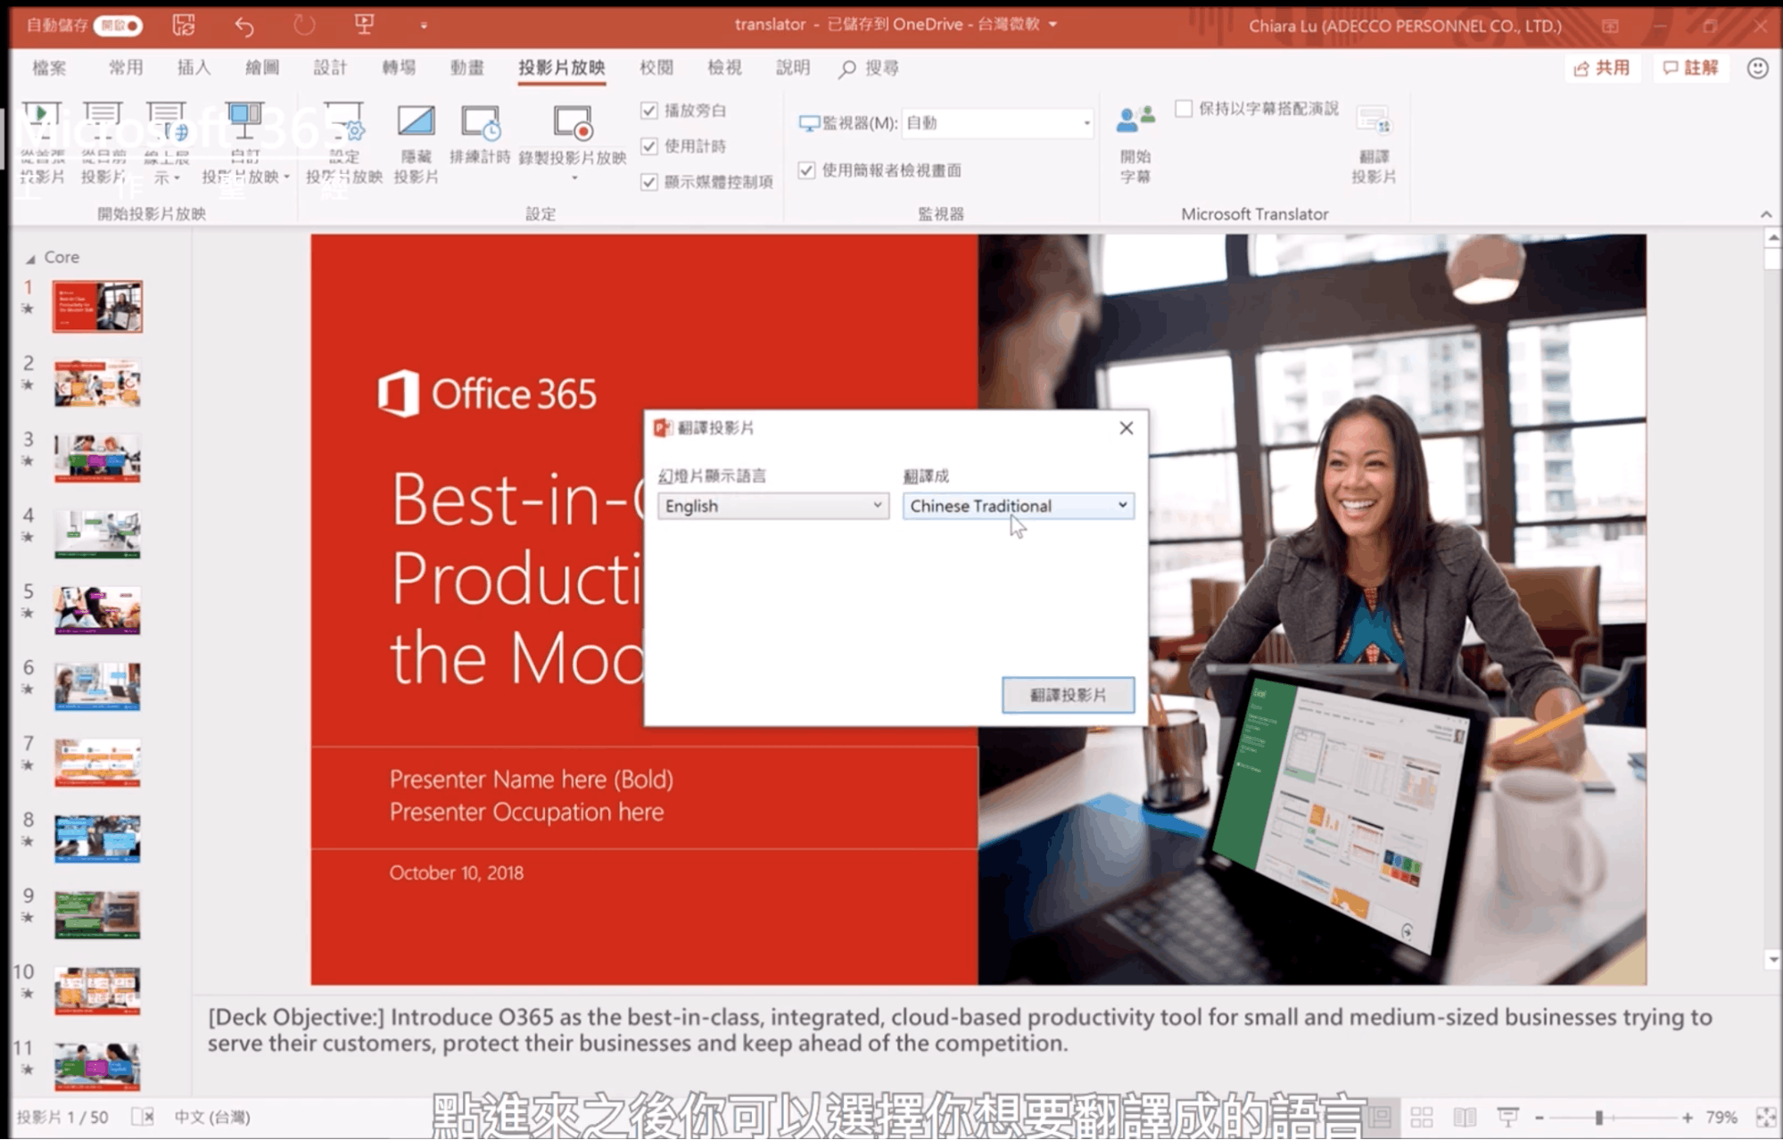Select slide 5 thumbnail

pyautogui.click(x=97, y=611)
